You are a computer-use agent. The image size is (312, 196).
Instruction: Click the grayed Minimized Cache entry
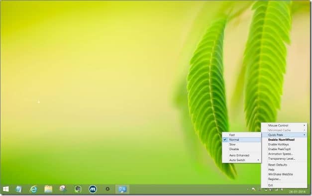pos(284,130)
